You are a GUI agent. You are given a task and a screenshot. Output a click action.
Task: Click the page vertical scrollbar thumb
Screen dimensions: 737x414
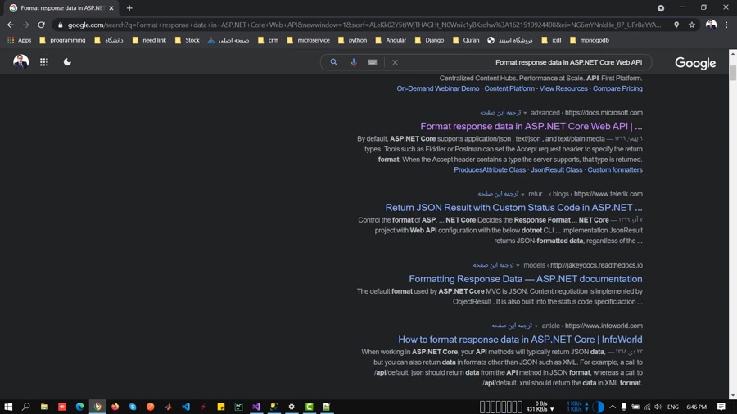pyautogui.click(x=733, y=73)
